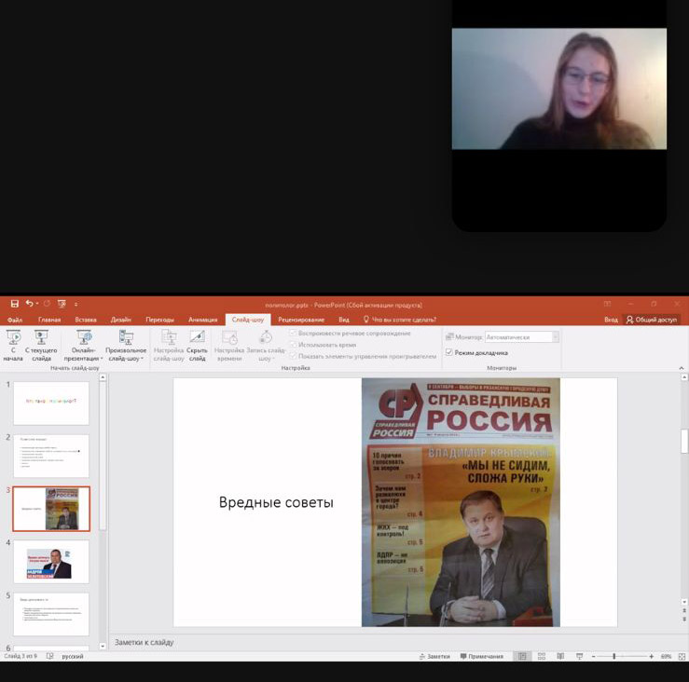Select slide 3 thumbnail with newspaper

(x=51, y=509)
